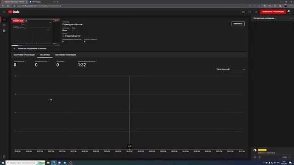This screenshot has width=294, height=165.
Task: Click the connection quality status text
Action: [x=32, y=49]
